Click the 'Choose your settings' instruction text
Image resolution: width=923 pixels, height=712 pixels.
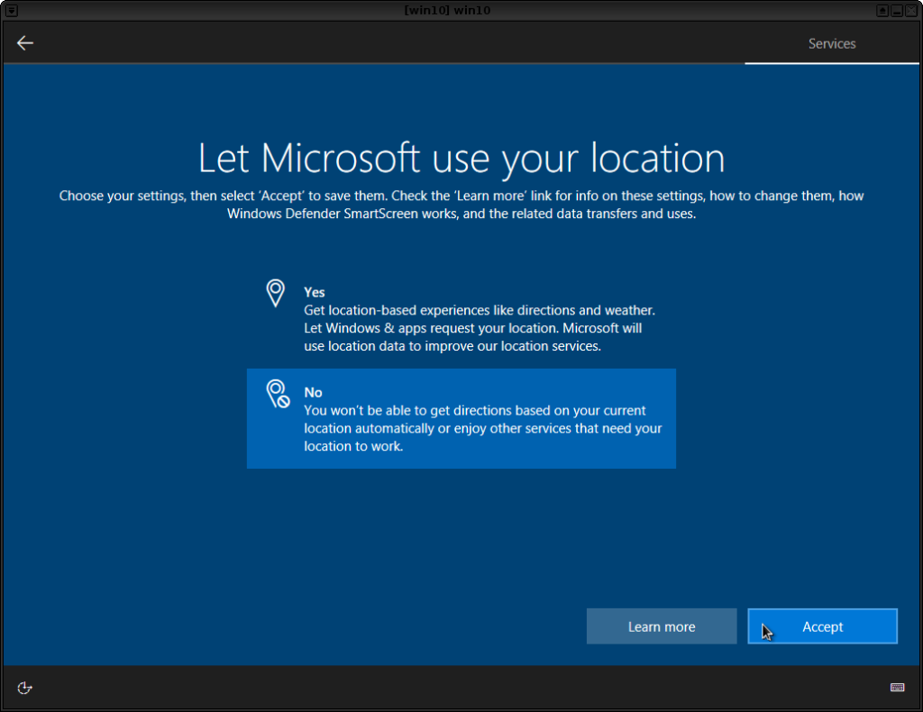point(461,205)
